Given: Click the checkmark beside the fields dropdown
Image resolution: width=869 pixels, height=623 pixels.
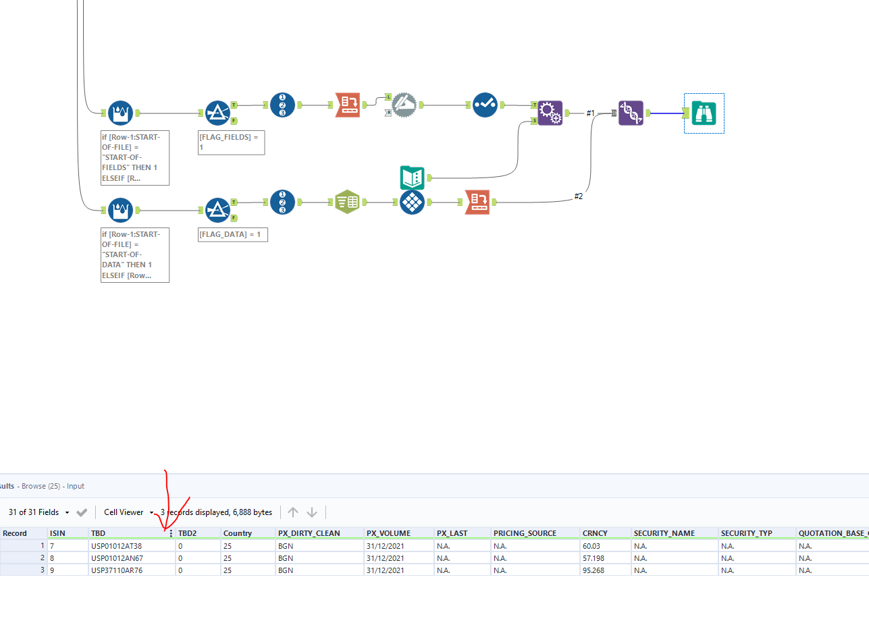Looking at the screenshot, I should tap(82, 512).
